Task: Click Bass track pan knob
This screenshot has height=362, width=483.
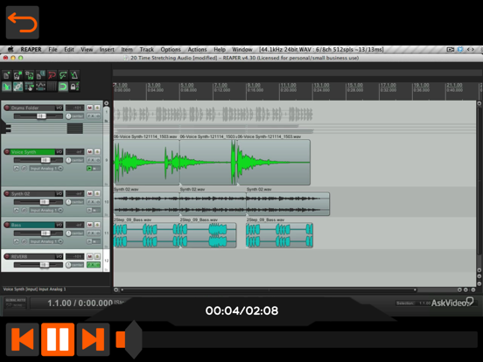Action: (69, 233)
